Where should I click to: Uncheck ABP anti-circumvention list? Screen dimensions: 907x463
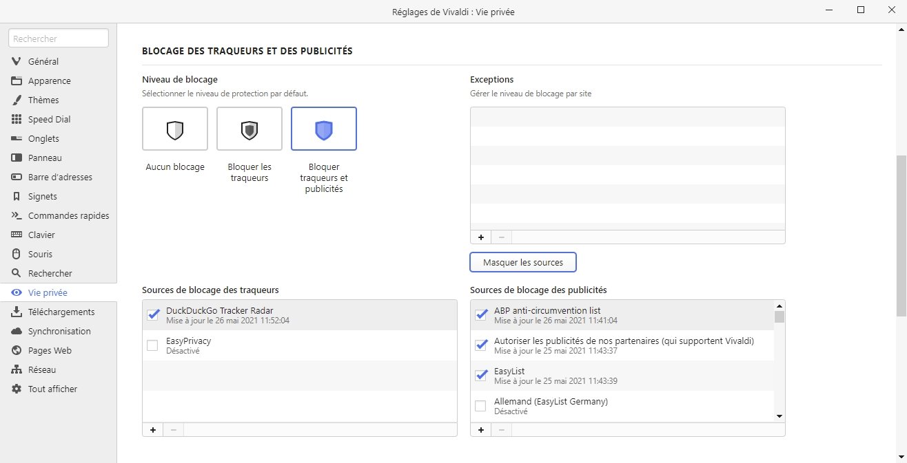click(x=481, y=315)
